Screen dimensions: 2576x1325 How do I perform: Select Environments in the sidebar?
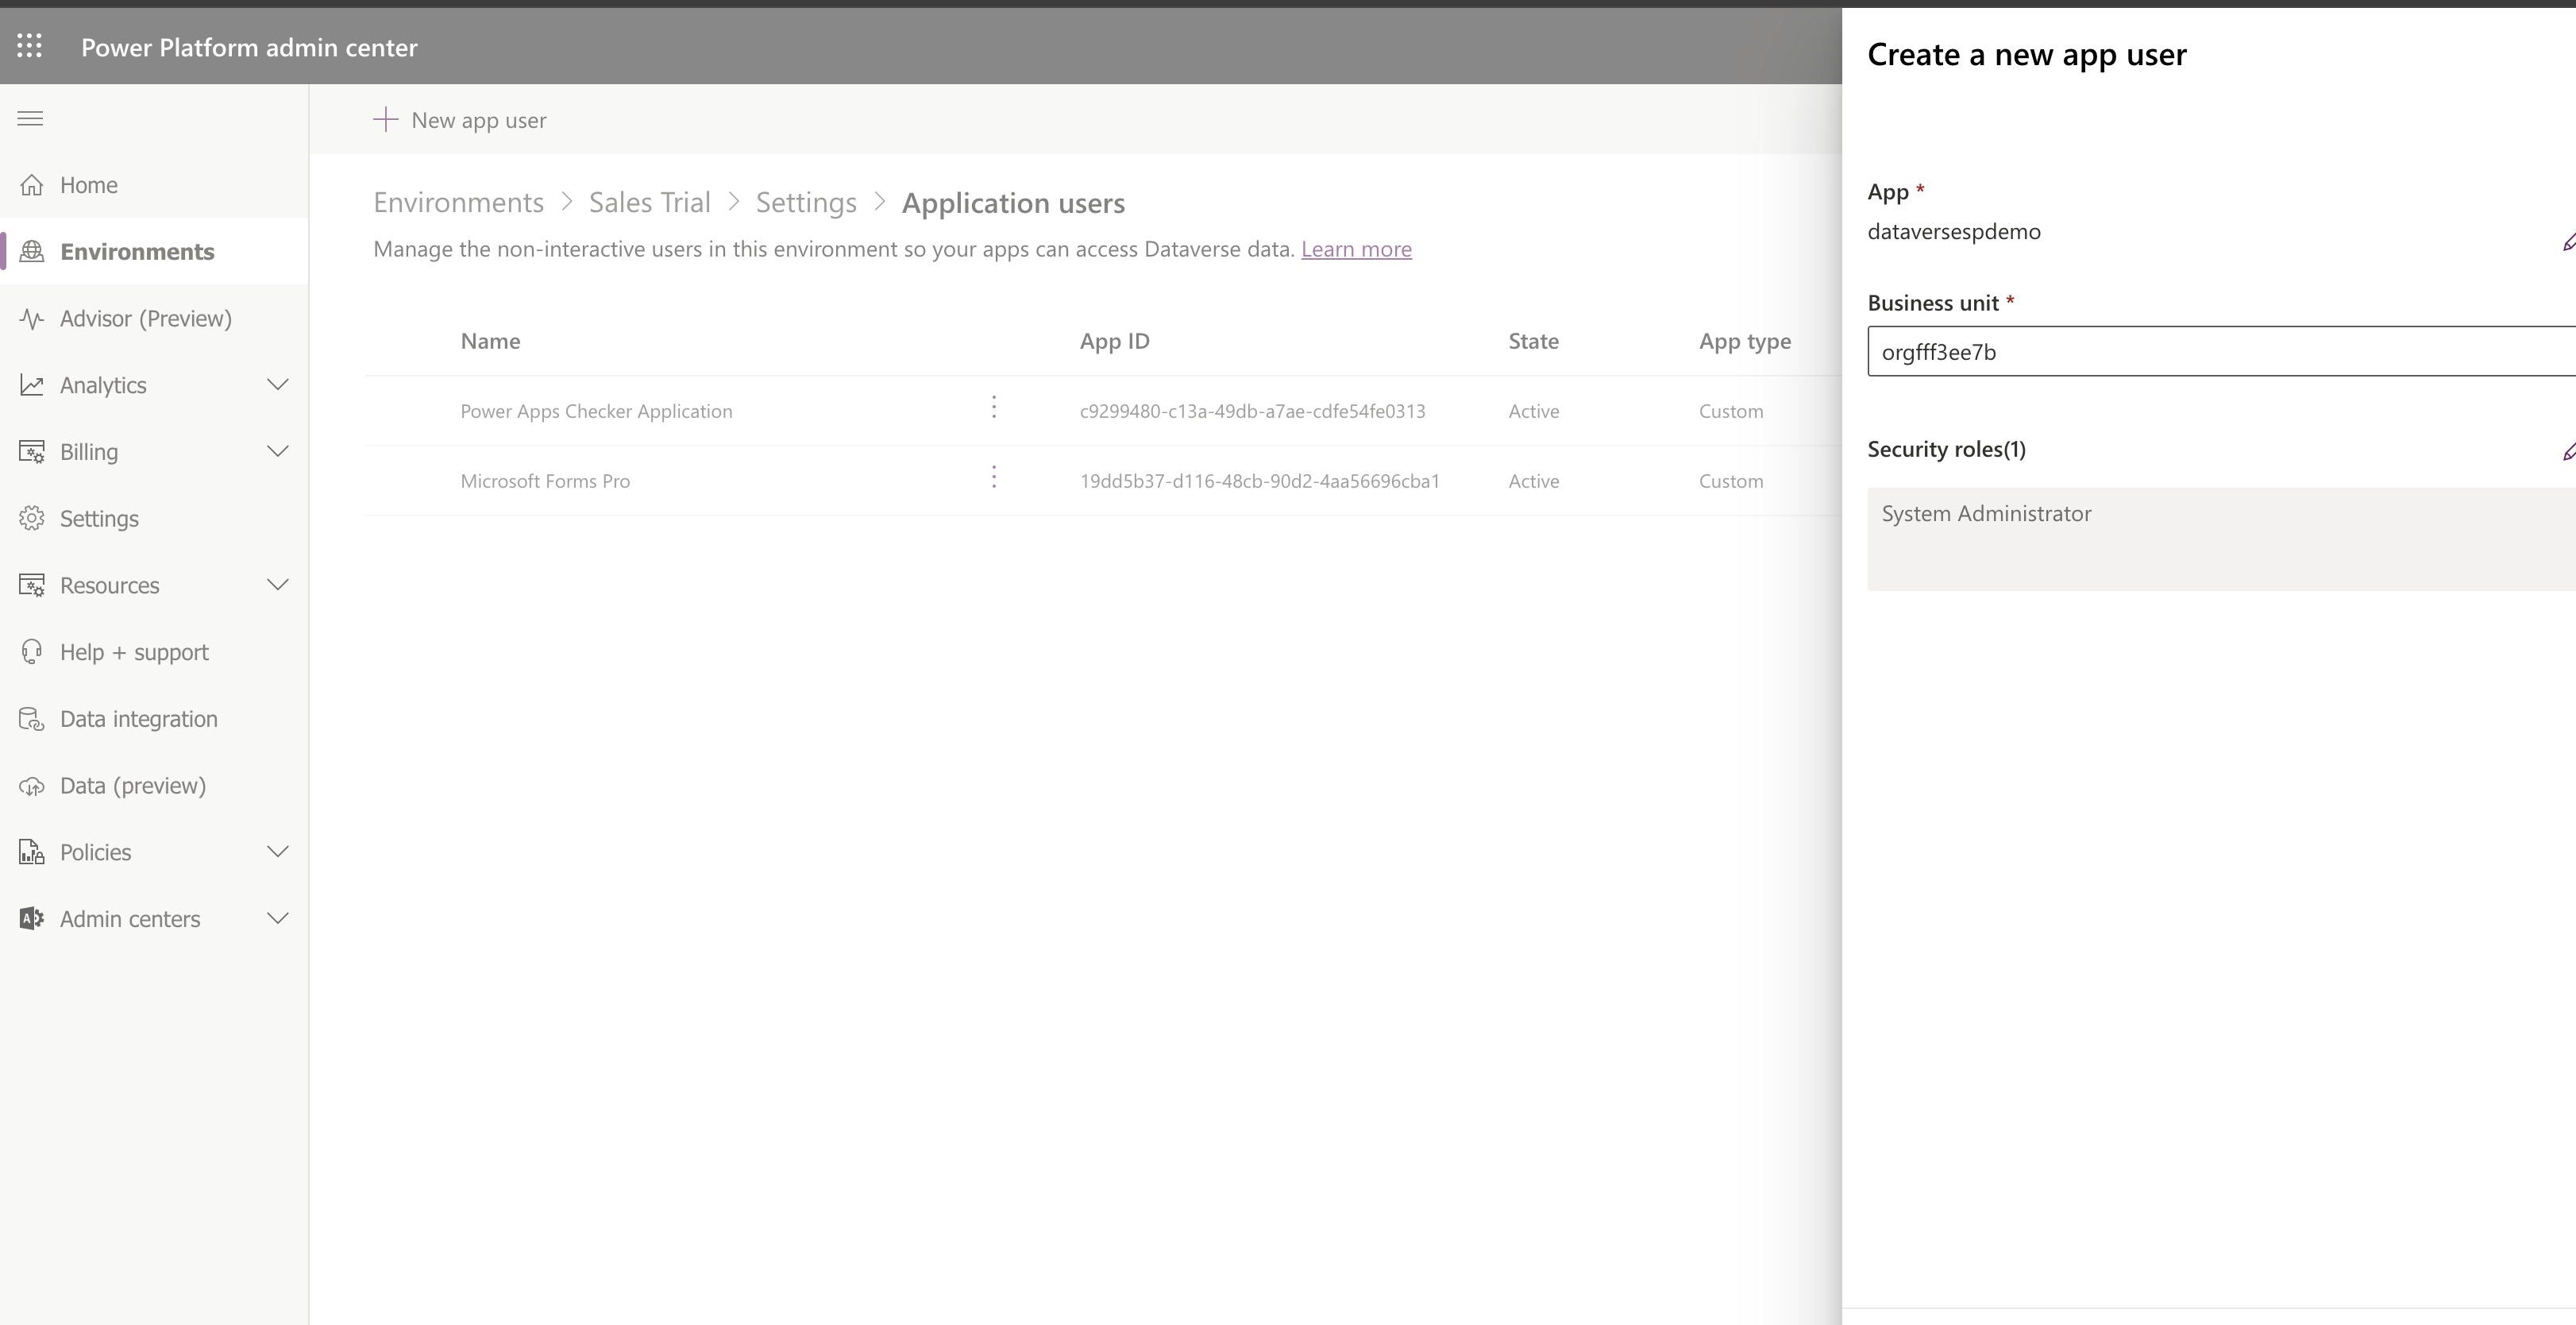coord(154,251)
